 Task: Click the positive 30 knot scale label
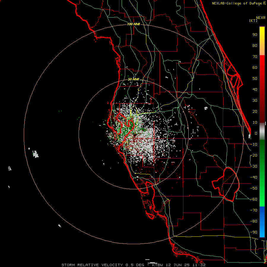[255, 101]
